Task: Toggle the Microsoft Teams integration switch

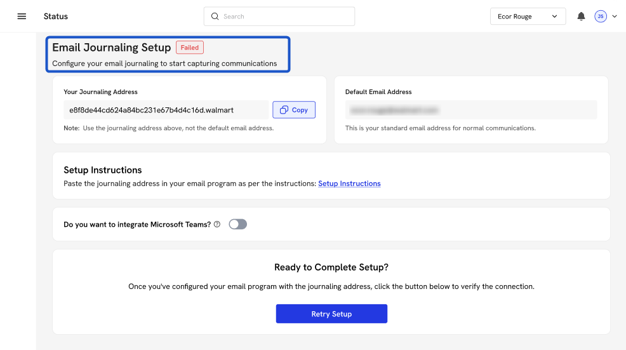Action: click(237, 224)
